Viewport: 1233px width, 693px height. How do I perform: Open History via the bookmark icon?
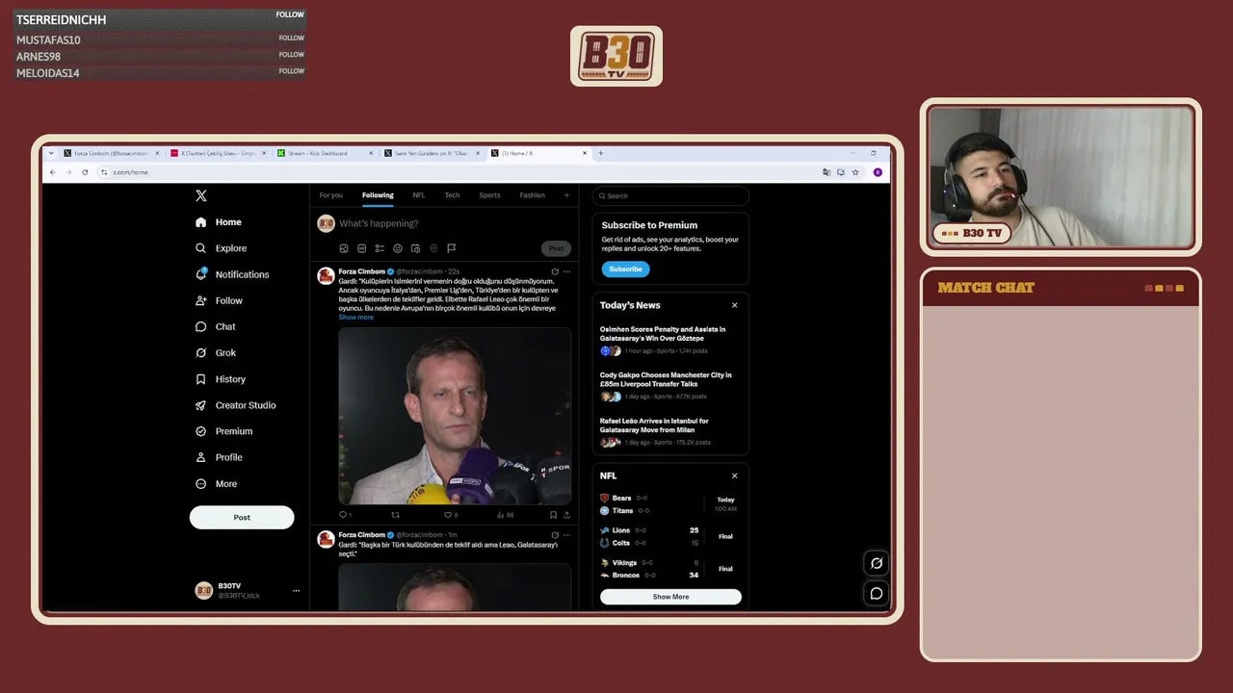coord(200,379)
